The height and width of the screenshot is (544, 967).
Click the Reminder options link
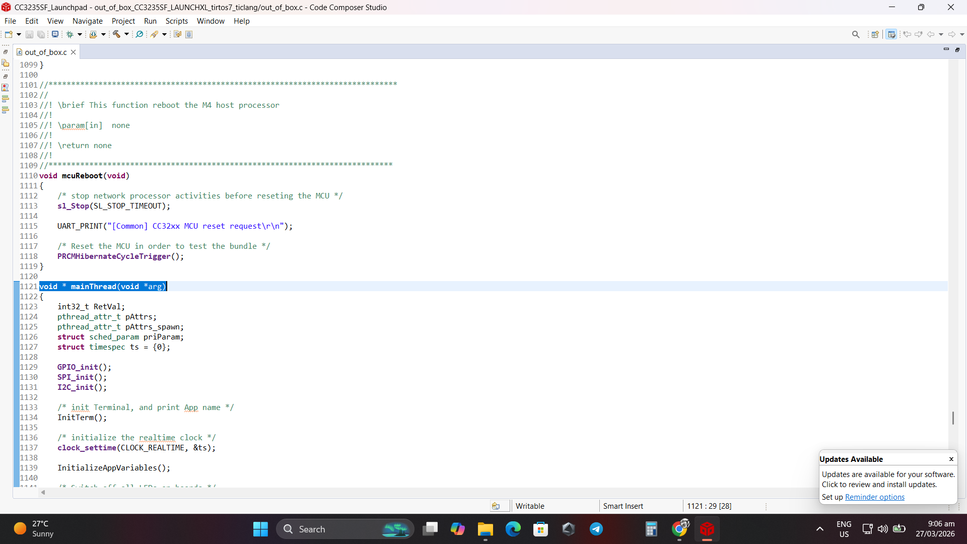874,497
